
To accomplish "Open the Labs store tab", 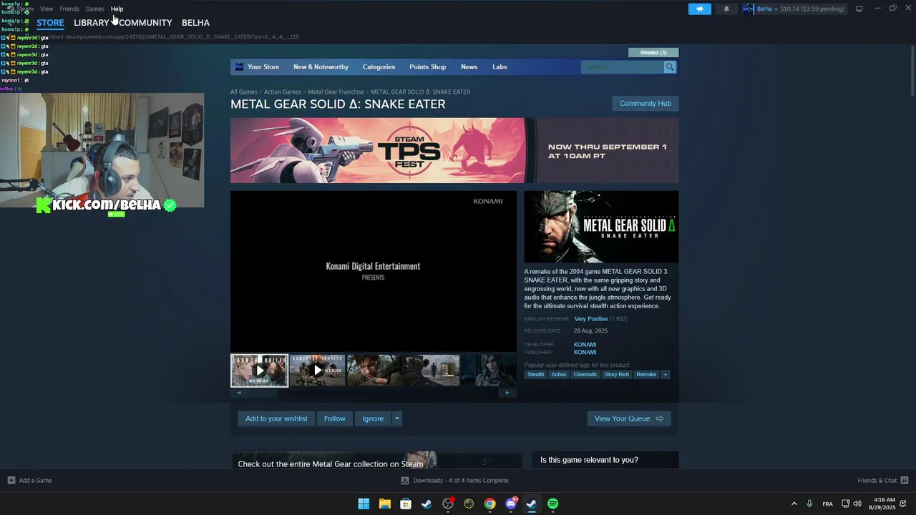I will click(500, 67).
